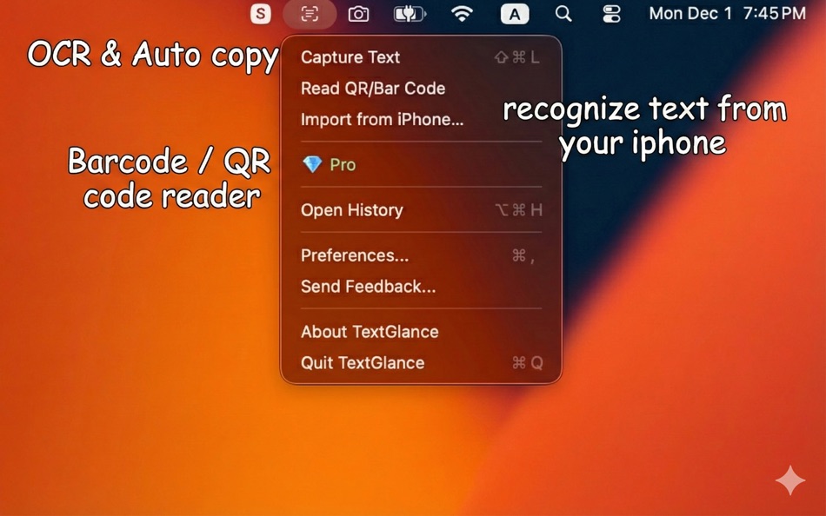Open Spotlight search
This screenshot has width=826, height=516.
coord(563,14)
